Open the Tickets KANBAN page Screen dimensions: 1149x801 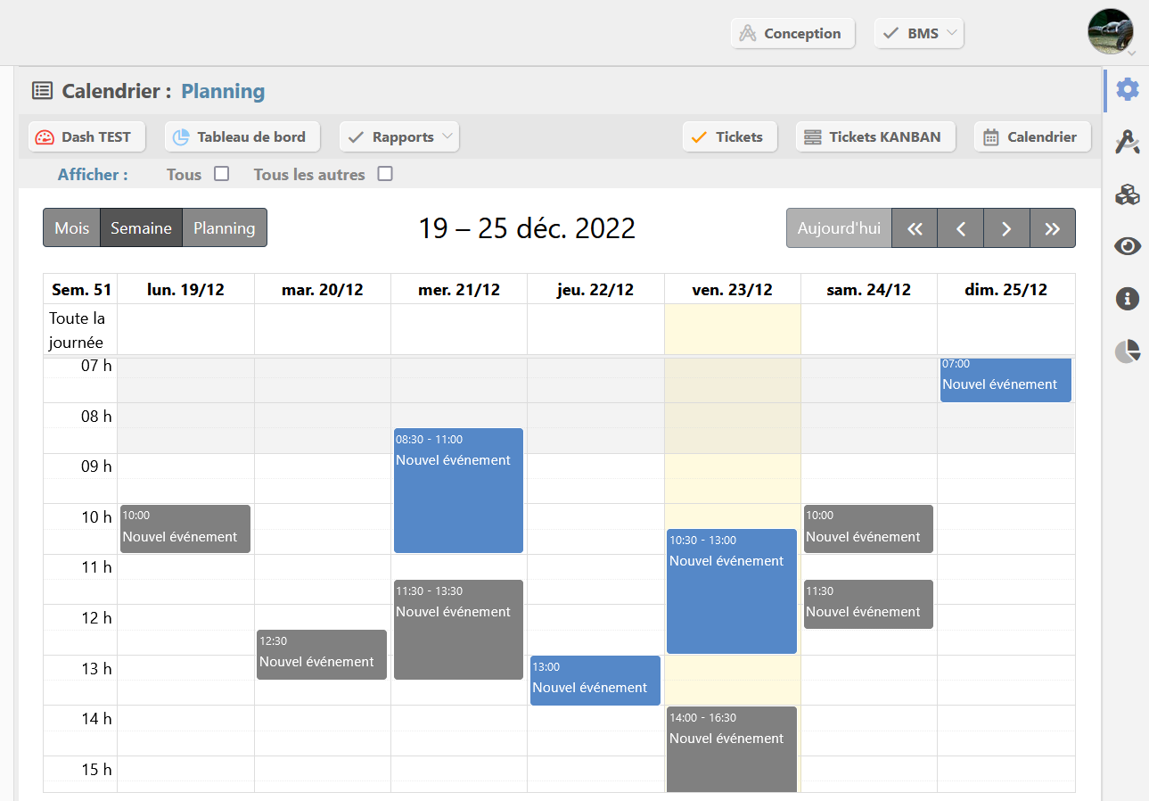(x=874, y=136)
